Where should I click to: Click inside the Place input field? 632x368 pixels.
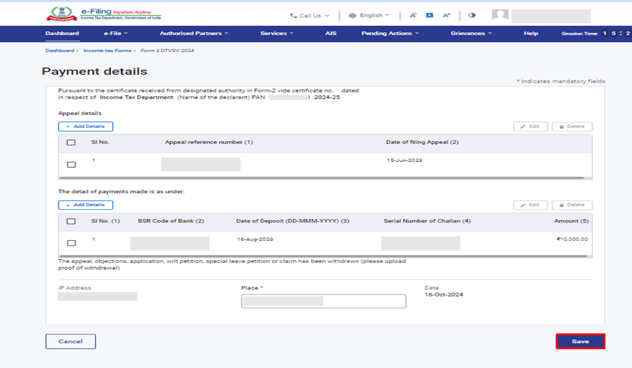pos(323,301)
